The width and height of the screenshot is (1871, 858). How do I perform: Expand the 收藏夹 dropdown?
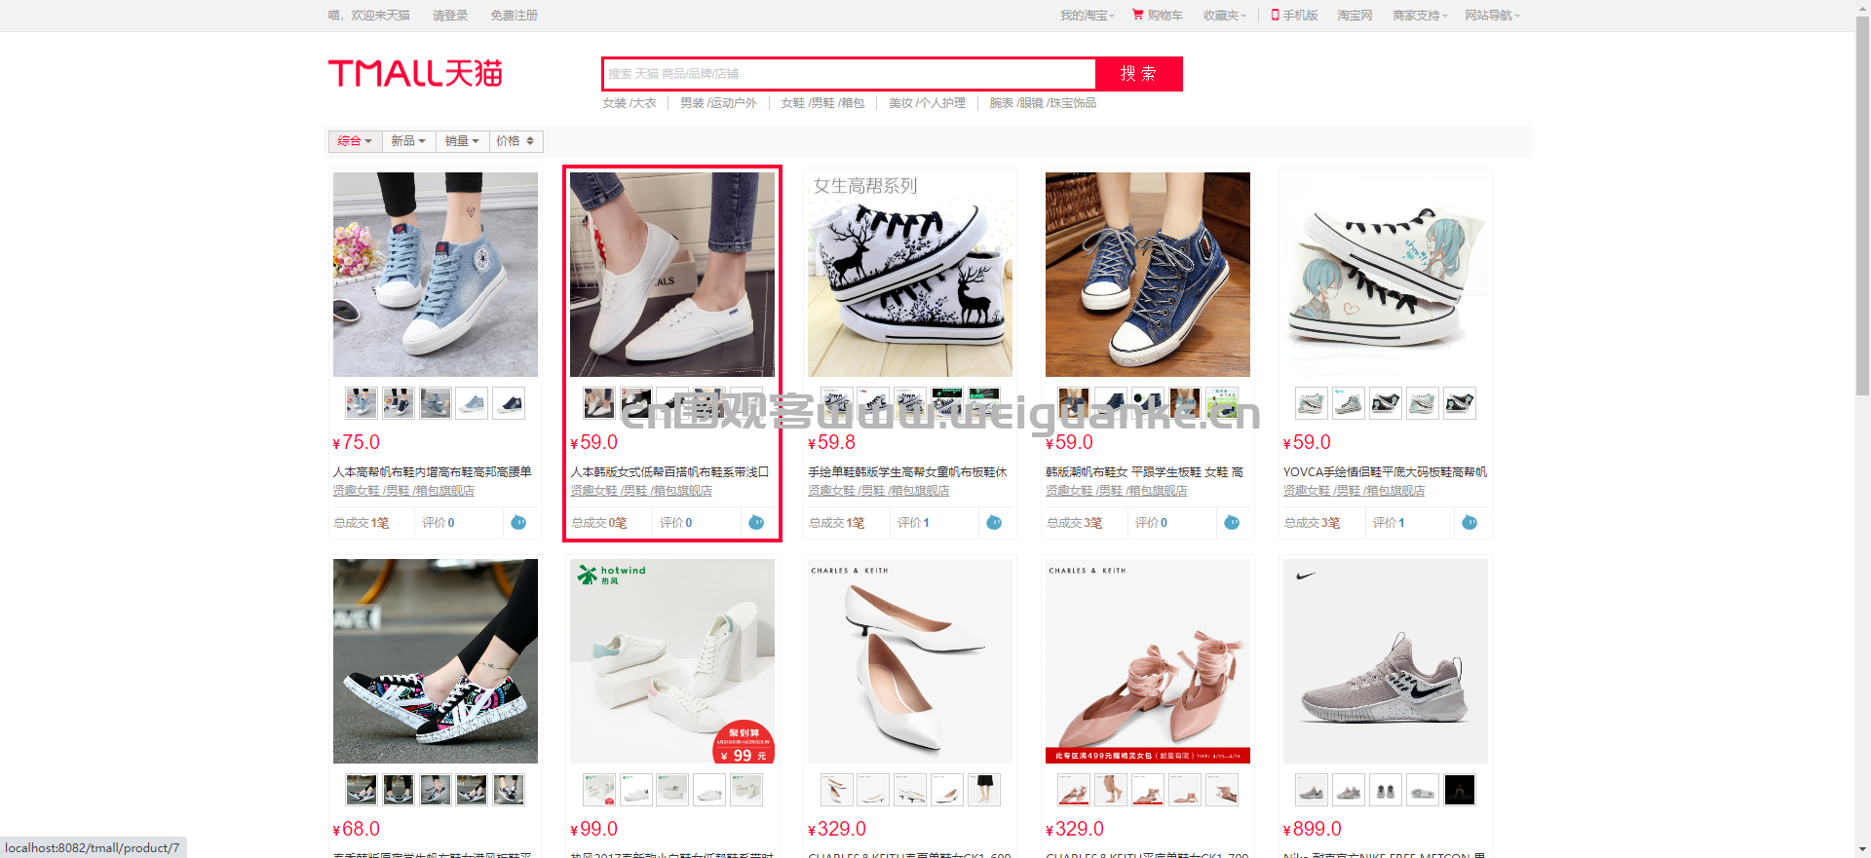point(1224,16)
